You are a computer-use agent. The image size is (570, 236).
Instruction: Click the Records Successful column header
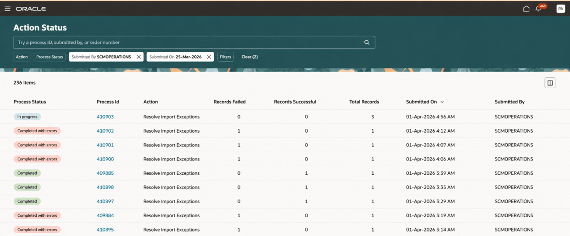coord(295,102)
